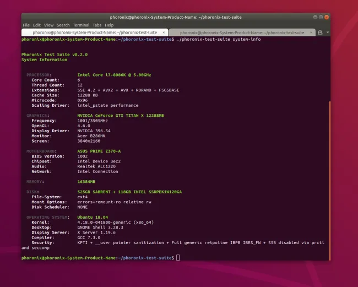Open the Tabs menu

point(97,25)
